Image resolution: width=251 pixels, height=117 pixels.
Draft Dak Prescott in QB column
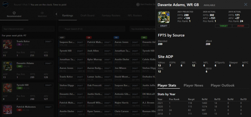tap(108, 85)
